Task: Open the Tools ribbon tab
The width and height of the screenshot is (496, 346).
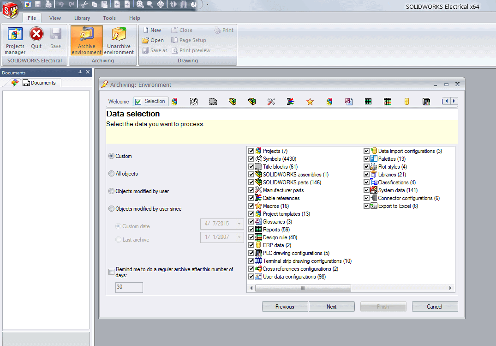Action: [x=109, y=18]
